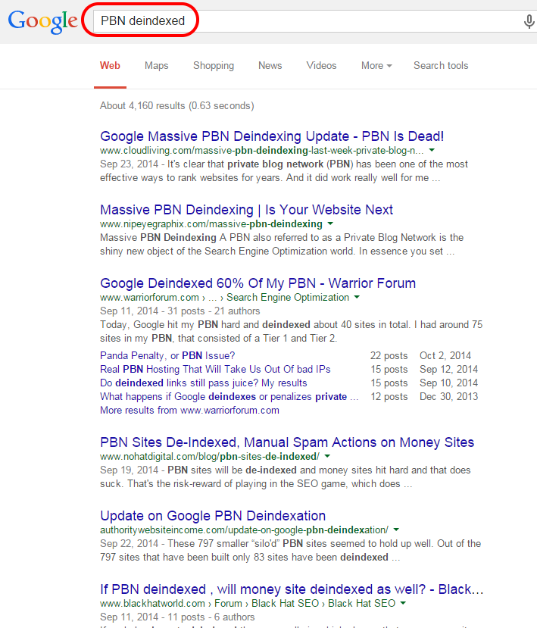Expand arrow next to cloudliving.com URL
The image size is (537, 628).
tap(432, 150)
